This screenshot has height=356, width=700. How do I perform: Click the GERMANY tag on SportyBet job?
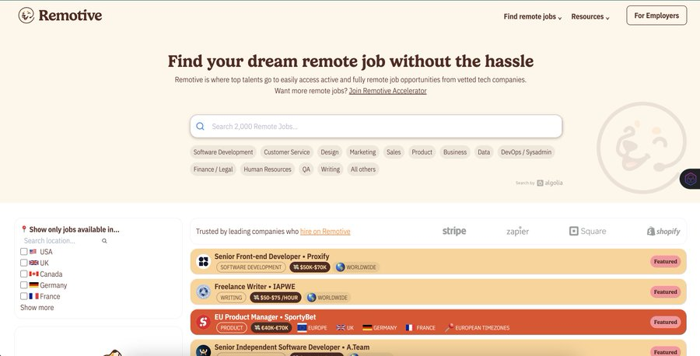[380, 328]
